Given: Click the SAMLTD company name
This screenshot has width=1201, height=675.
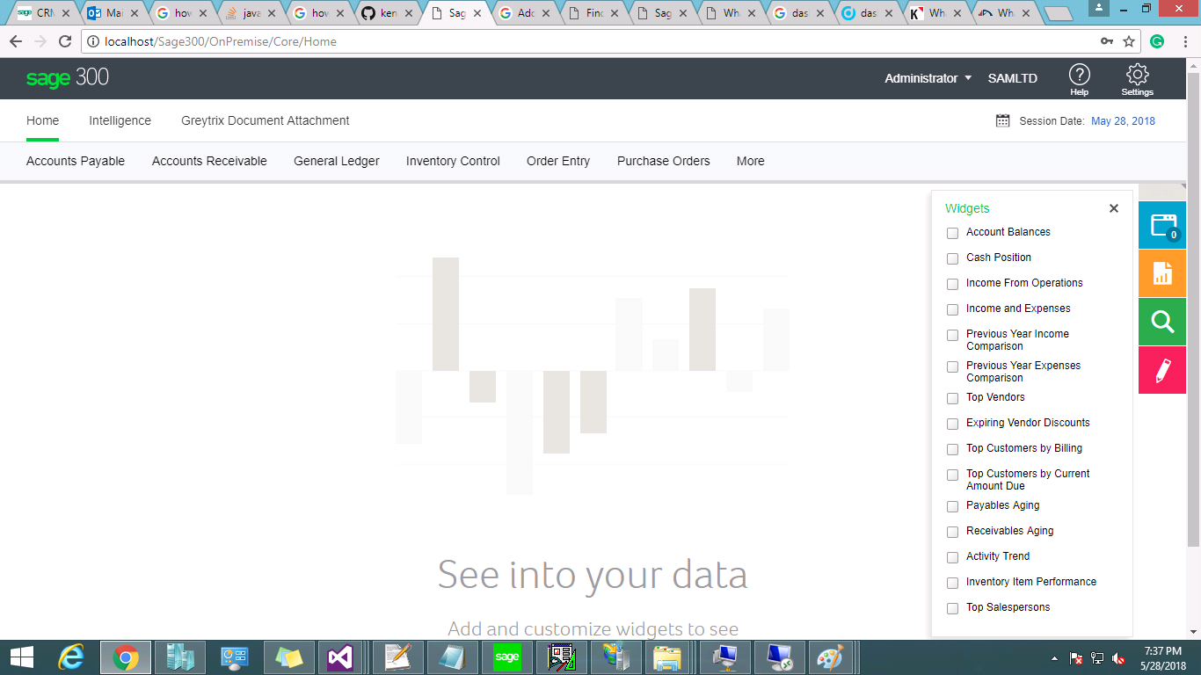Looking at the screenshot, I should pos(1013,78).
